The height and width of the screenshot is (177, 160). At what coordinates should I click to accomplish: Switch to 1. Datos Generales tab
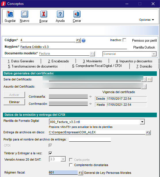click(x=21, y=61)
